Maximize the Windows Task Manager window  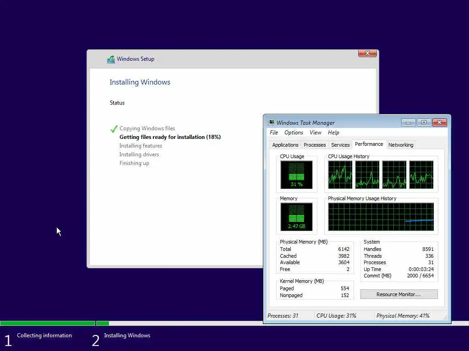click(x=424, y=122)
